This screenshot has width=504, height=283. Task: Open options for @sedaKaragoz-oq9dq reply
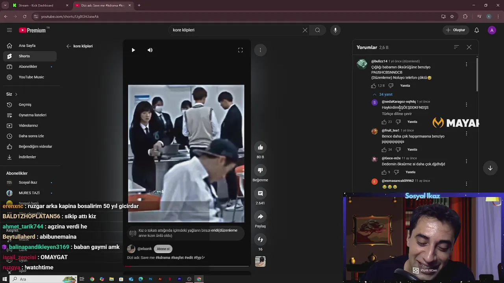[x=466, y=105]
